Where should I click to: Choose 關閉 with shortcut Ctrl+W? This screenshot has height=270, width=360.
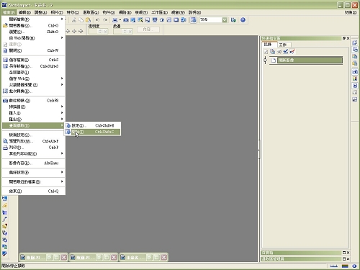pyautogui.click(x=34, y=50)
